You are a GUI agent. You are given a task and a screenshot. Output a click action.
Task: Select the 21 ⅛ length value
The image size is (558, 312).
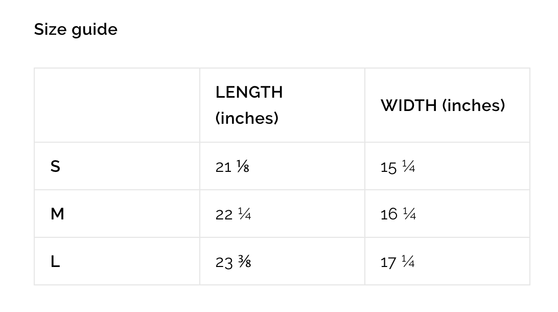[x=232, y=167]
